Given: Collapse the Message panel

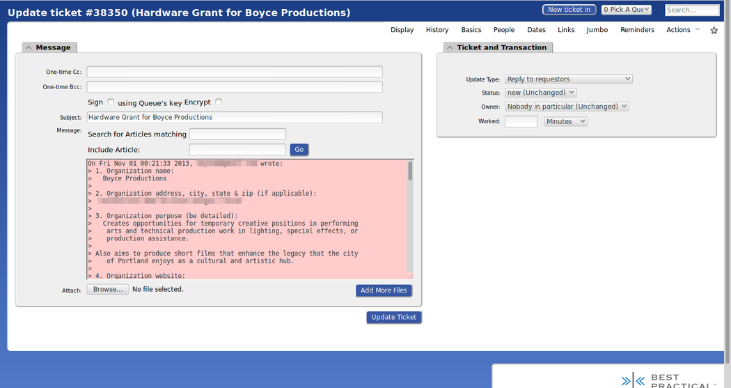Looking at the screenshot, I should pos(29,47).
